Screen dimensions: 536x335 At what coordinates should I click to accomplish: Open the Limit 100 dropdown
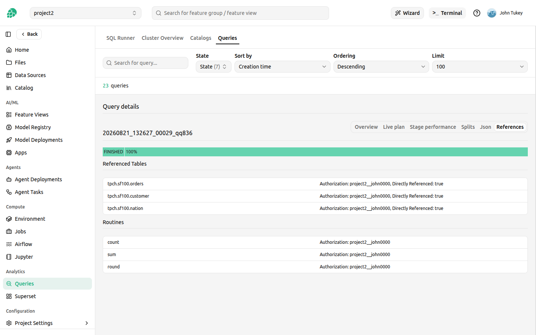pyautogui.click(x=480, y=67)
